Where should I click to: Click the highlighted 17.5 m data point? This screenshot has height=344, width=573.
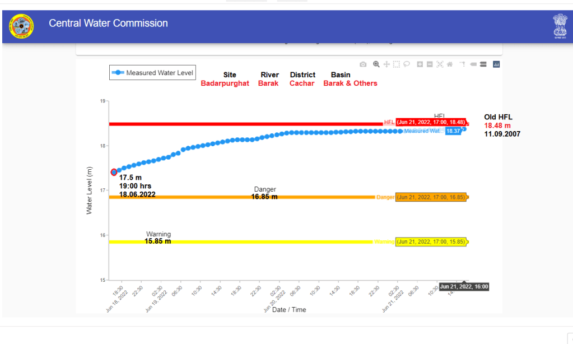[x=114, y=172]
